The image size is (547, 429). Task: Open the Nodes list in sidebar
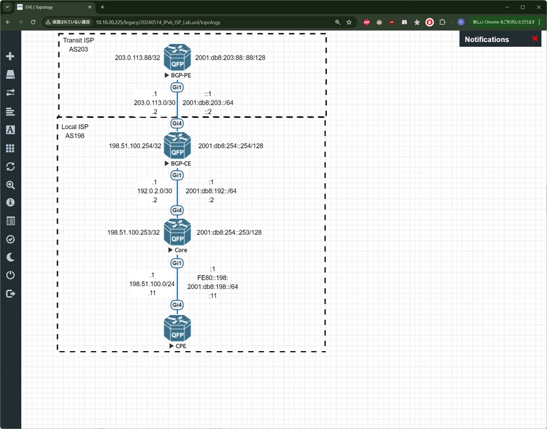[10, 75]
